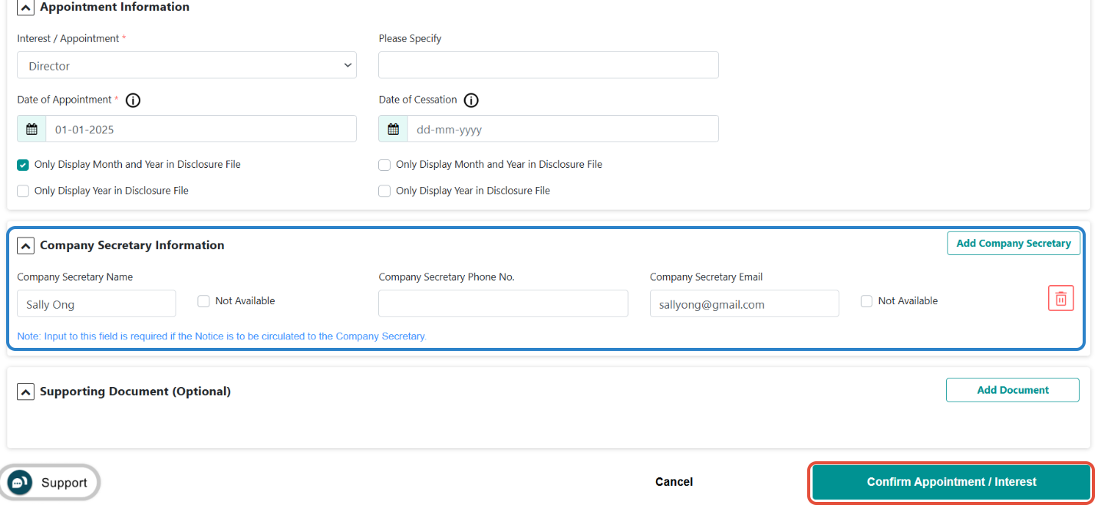
Task: Delete the Sally Ong company secretary row
Action: pos(1061,298)
